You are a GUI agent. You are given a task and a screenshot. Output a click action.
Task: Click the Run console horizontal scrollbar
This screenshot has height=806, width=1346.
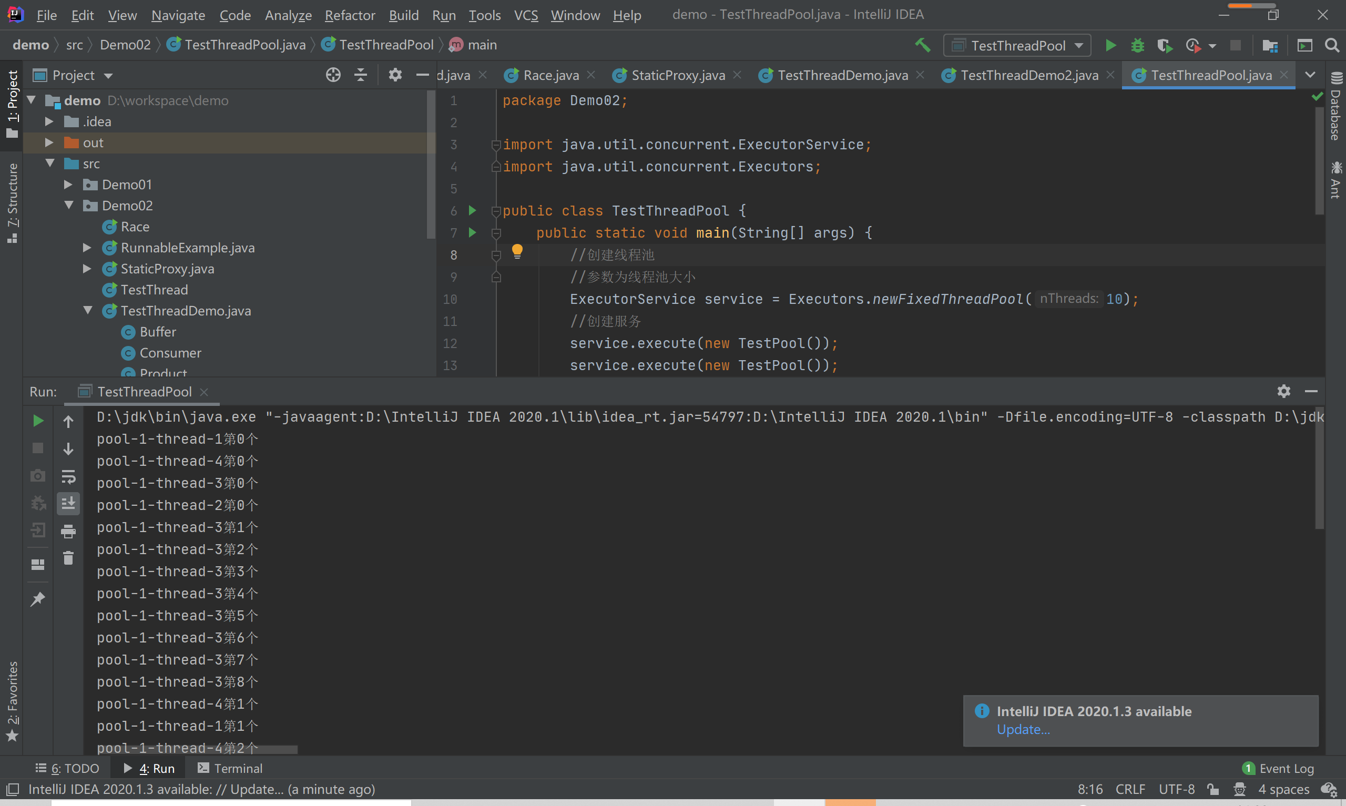tap(197, 749)
